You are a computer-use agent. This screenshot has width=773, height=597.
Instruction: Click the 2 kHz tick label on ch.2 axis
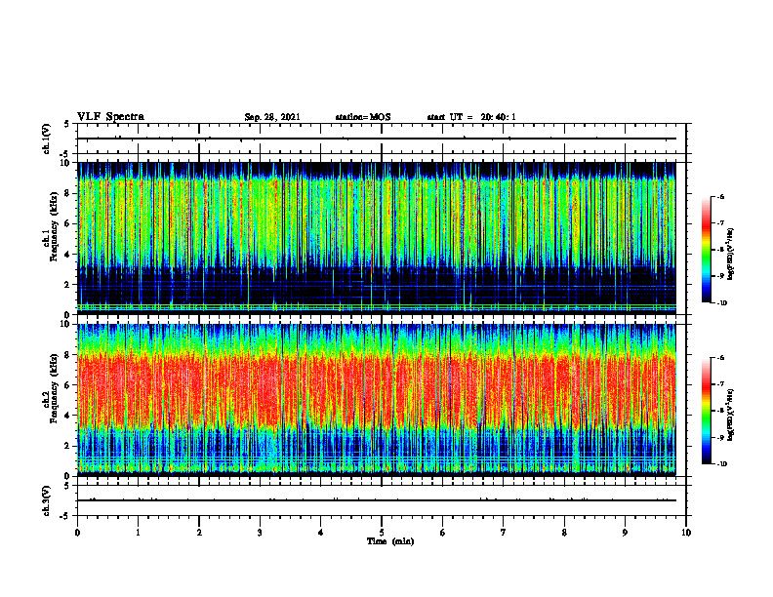click(68, 446)
